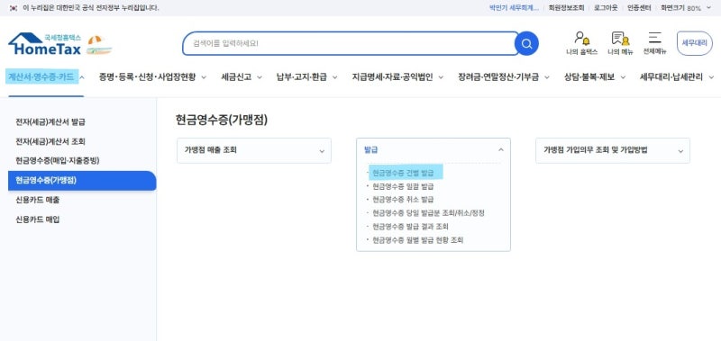Expand 가맹점 매출 조회 dropdown

pos(254,150)
